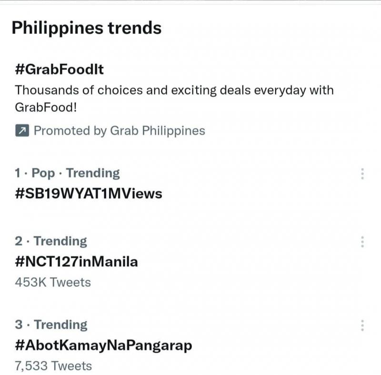Click the 3 · Trending rank label
Image resolution: width=381 pixels, height=375 pixels.
[51, 325]
